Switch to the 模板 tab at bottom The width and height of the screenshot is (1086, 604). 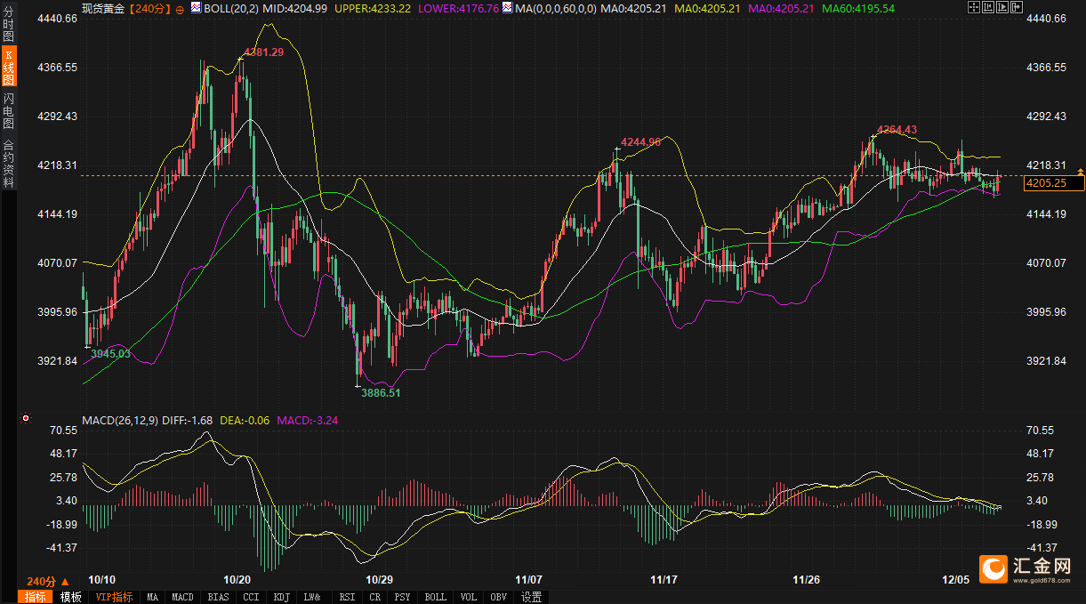(71, 597)
